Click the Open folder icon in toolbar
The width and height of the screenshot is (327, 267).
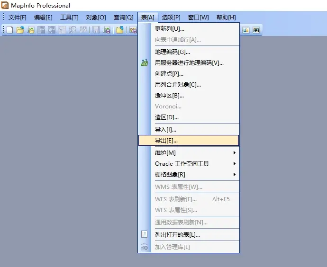coord(20,30)
